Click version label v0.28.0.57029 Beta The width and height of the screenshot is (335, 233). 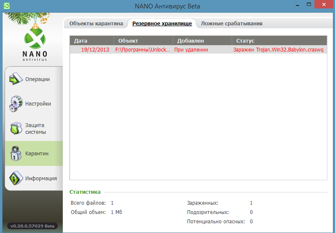click(32, 226)
